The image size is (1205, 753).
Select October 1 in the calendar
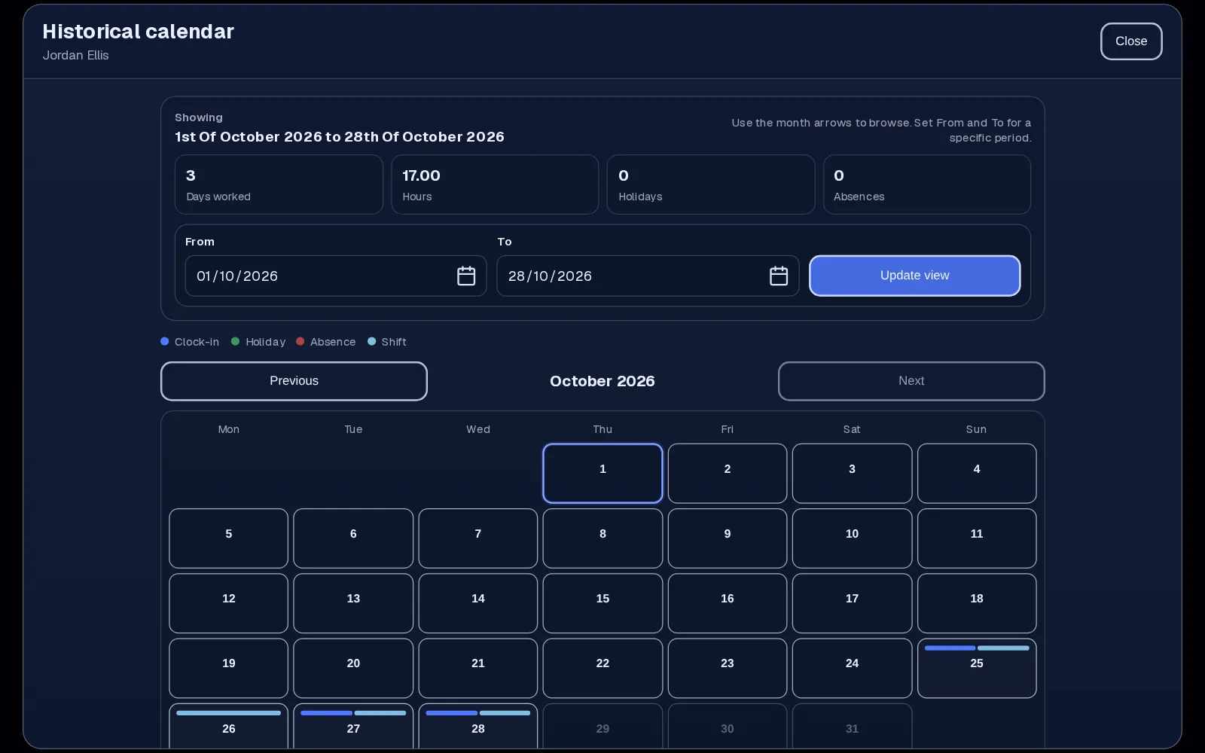(602, 474)
